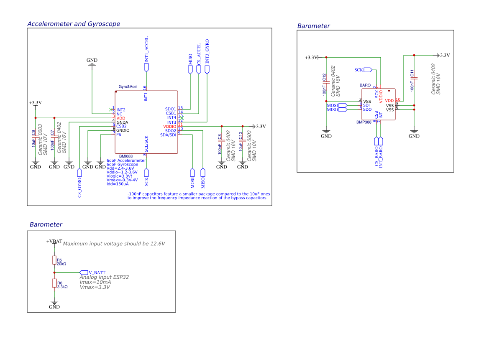Click the CSB1 pin name
Screen dimensions: 489x346
(x=171, y=113)
